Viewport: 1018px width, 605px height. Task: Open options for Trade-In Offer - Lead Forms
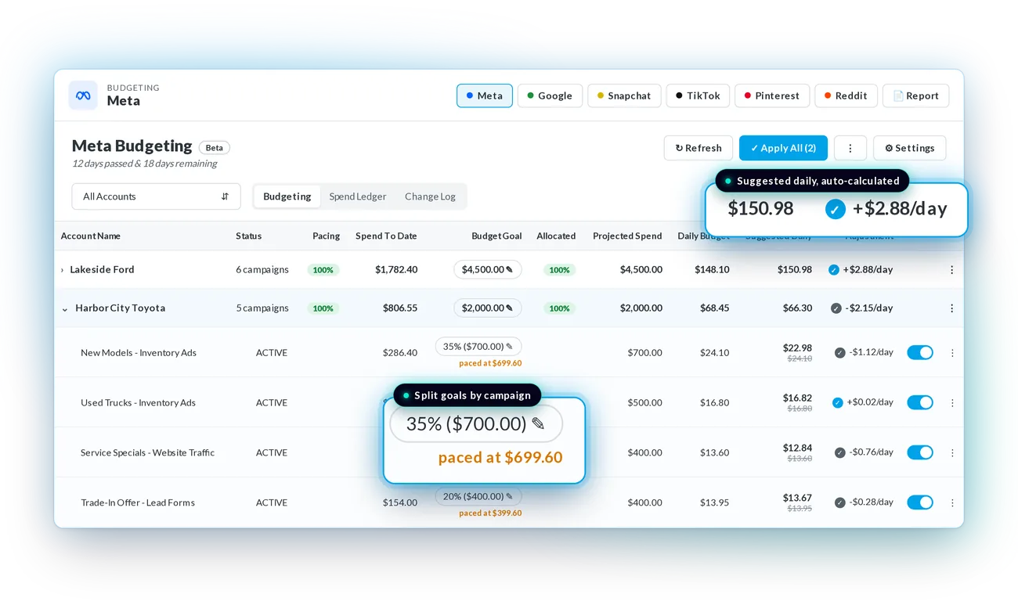pos(952,503)
